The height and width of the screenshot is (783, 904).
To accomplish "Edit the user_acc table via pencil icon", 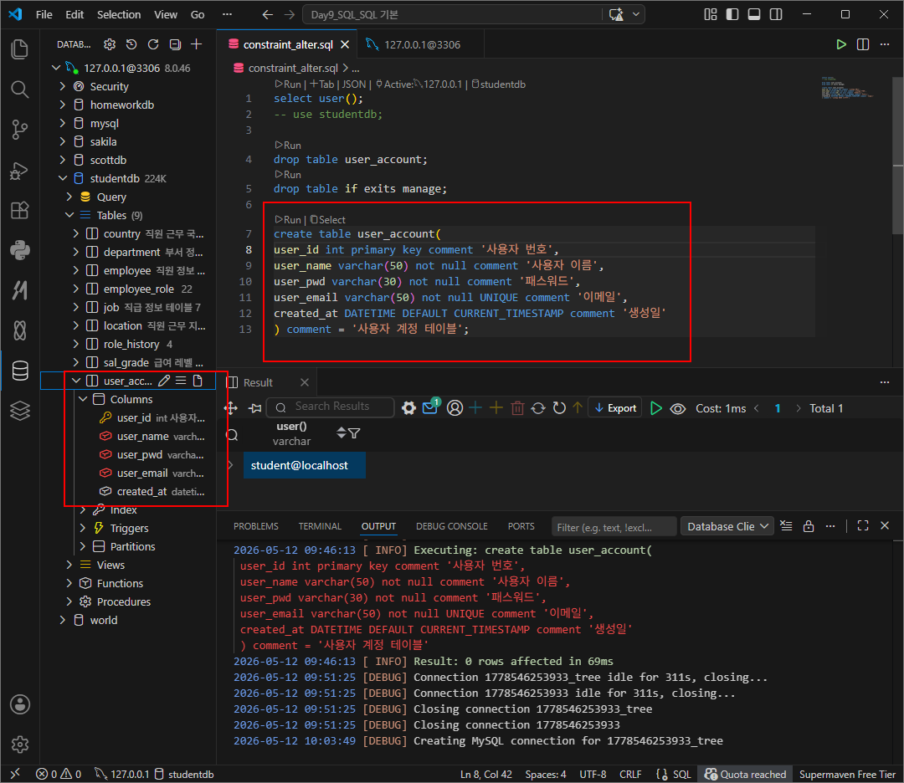I will [164, 381].
